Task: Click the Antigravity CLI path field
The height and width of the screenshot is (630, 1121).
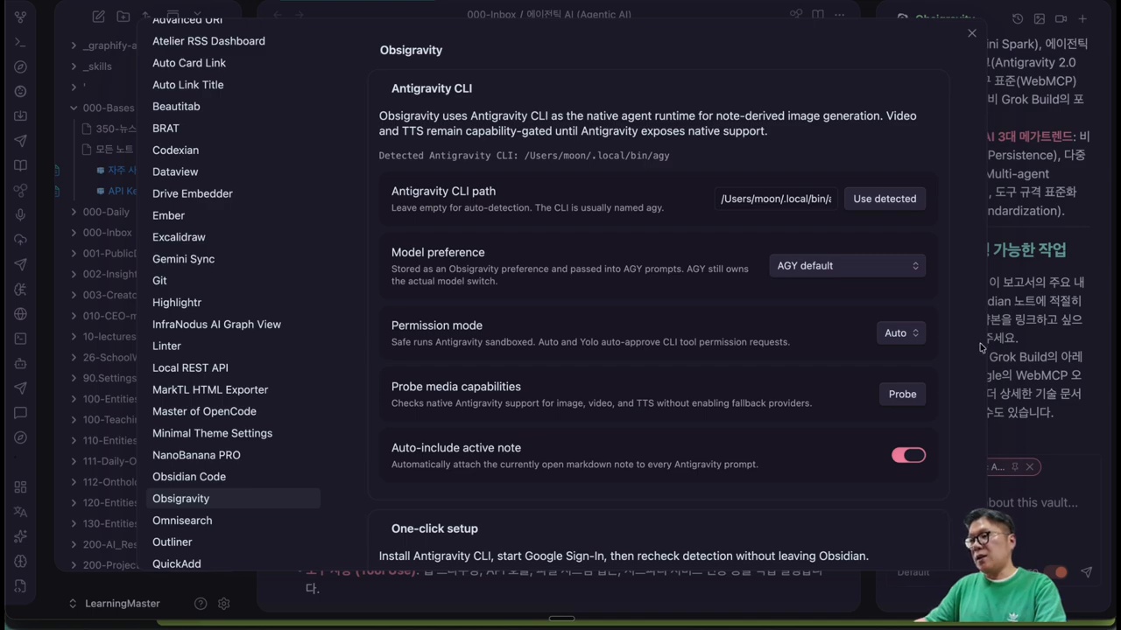Action: [x=776, y=199]
